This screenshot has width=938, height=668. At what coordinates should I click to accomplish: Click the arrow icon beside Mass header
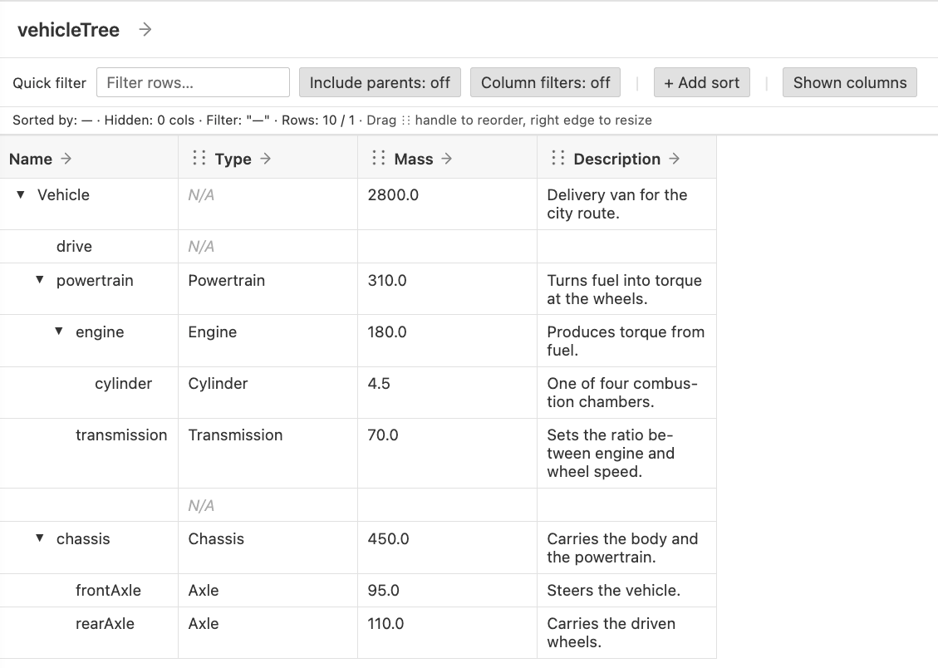point(446,159)
